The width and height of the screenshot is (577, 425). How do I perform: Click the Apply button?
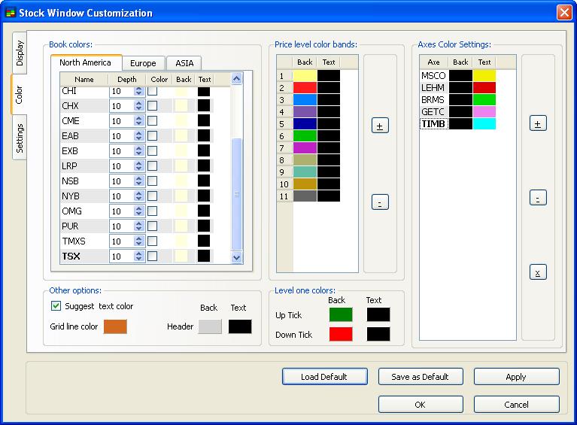click(x=516, y=377)
